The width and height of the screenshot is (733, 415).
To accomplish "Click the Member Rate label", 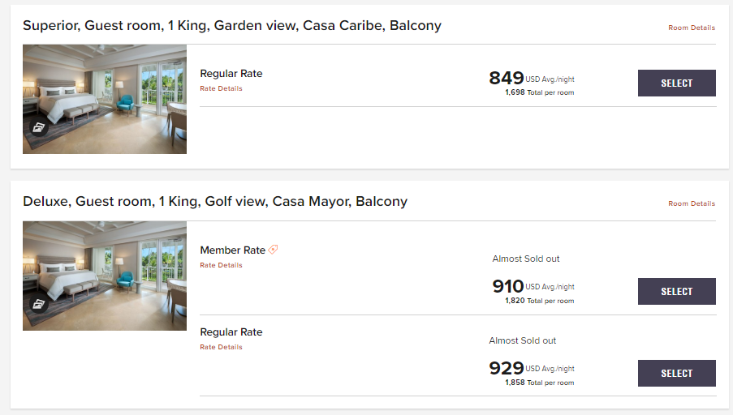I will click(x=232, y=250).
